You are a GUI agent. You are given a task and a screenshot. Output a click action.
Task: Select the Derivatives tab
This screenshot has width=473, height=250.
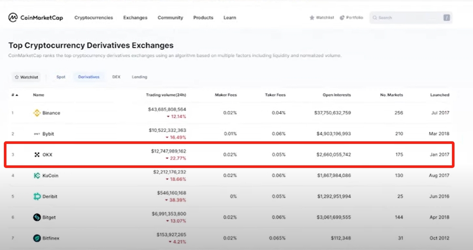(x=89, y=77)
